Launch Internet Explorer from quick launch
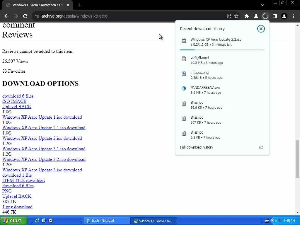The width and height of the screenshot is (300, 225). pos(37,221)
